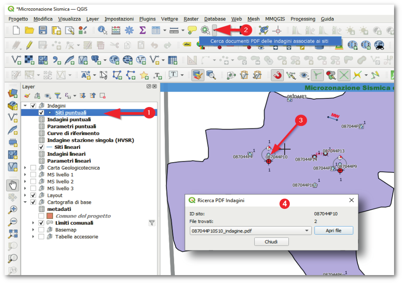The height and width of the screenshot is (283, 402).
Task: Save project using the floppy disk icon
Action: (43, 30)
